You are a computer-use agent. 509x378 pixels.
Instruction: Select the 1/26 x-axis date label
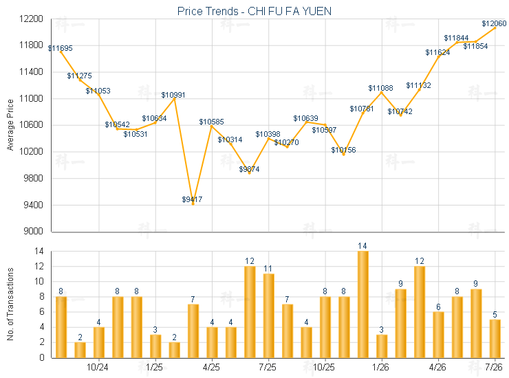click(380, 368)
